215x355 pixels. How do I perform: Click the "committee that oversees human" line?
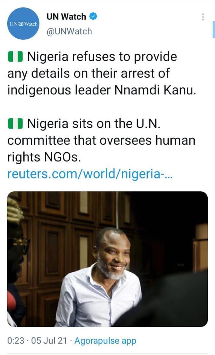101,140
